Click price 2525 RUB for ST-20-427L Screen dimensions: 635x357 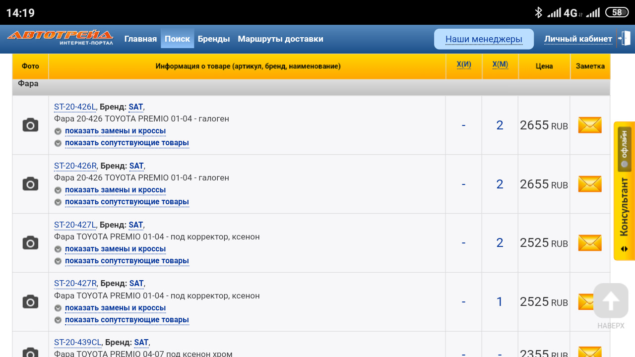[x=544, y=243]
